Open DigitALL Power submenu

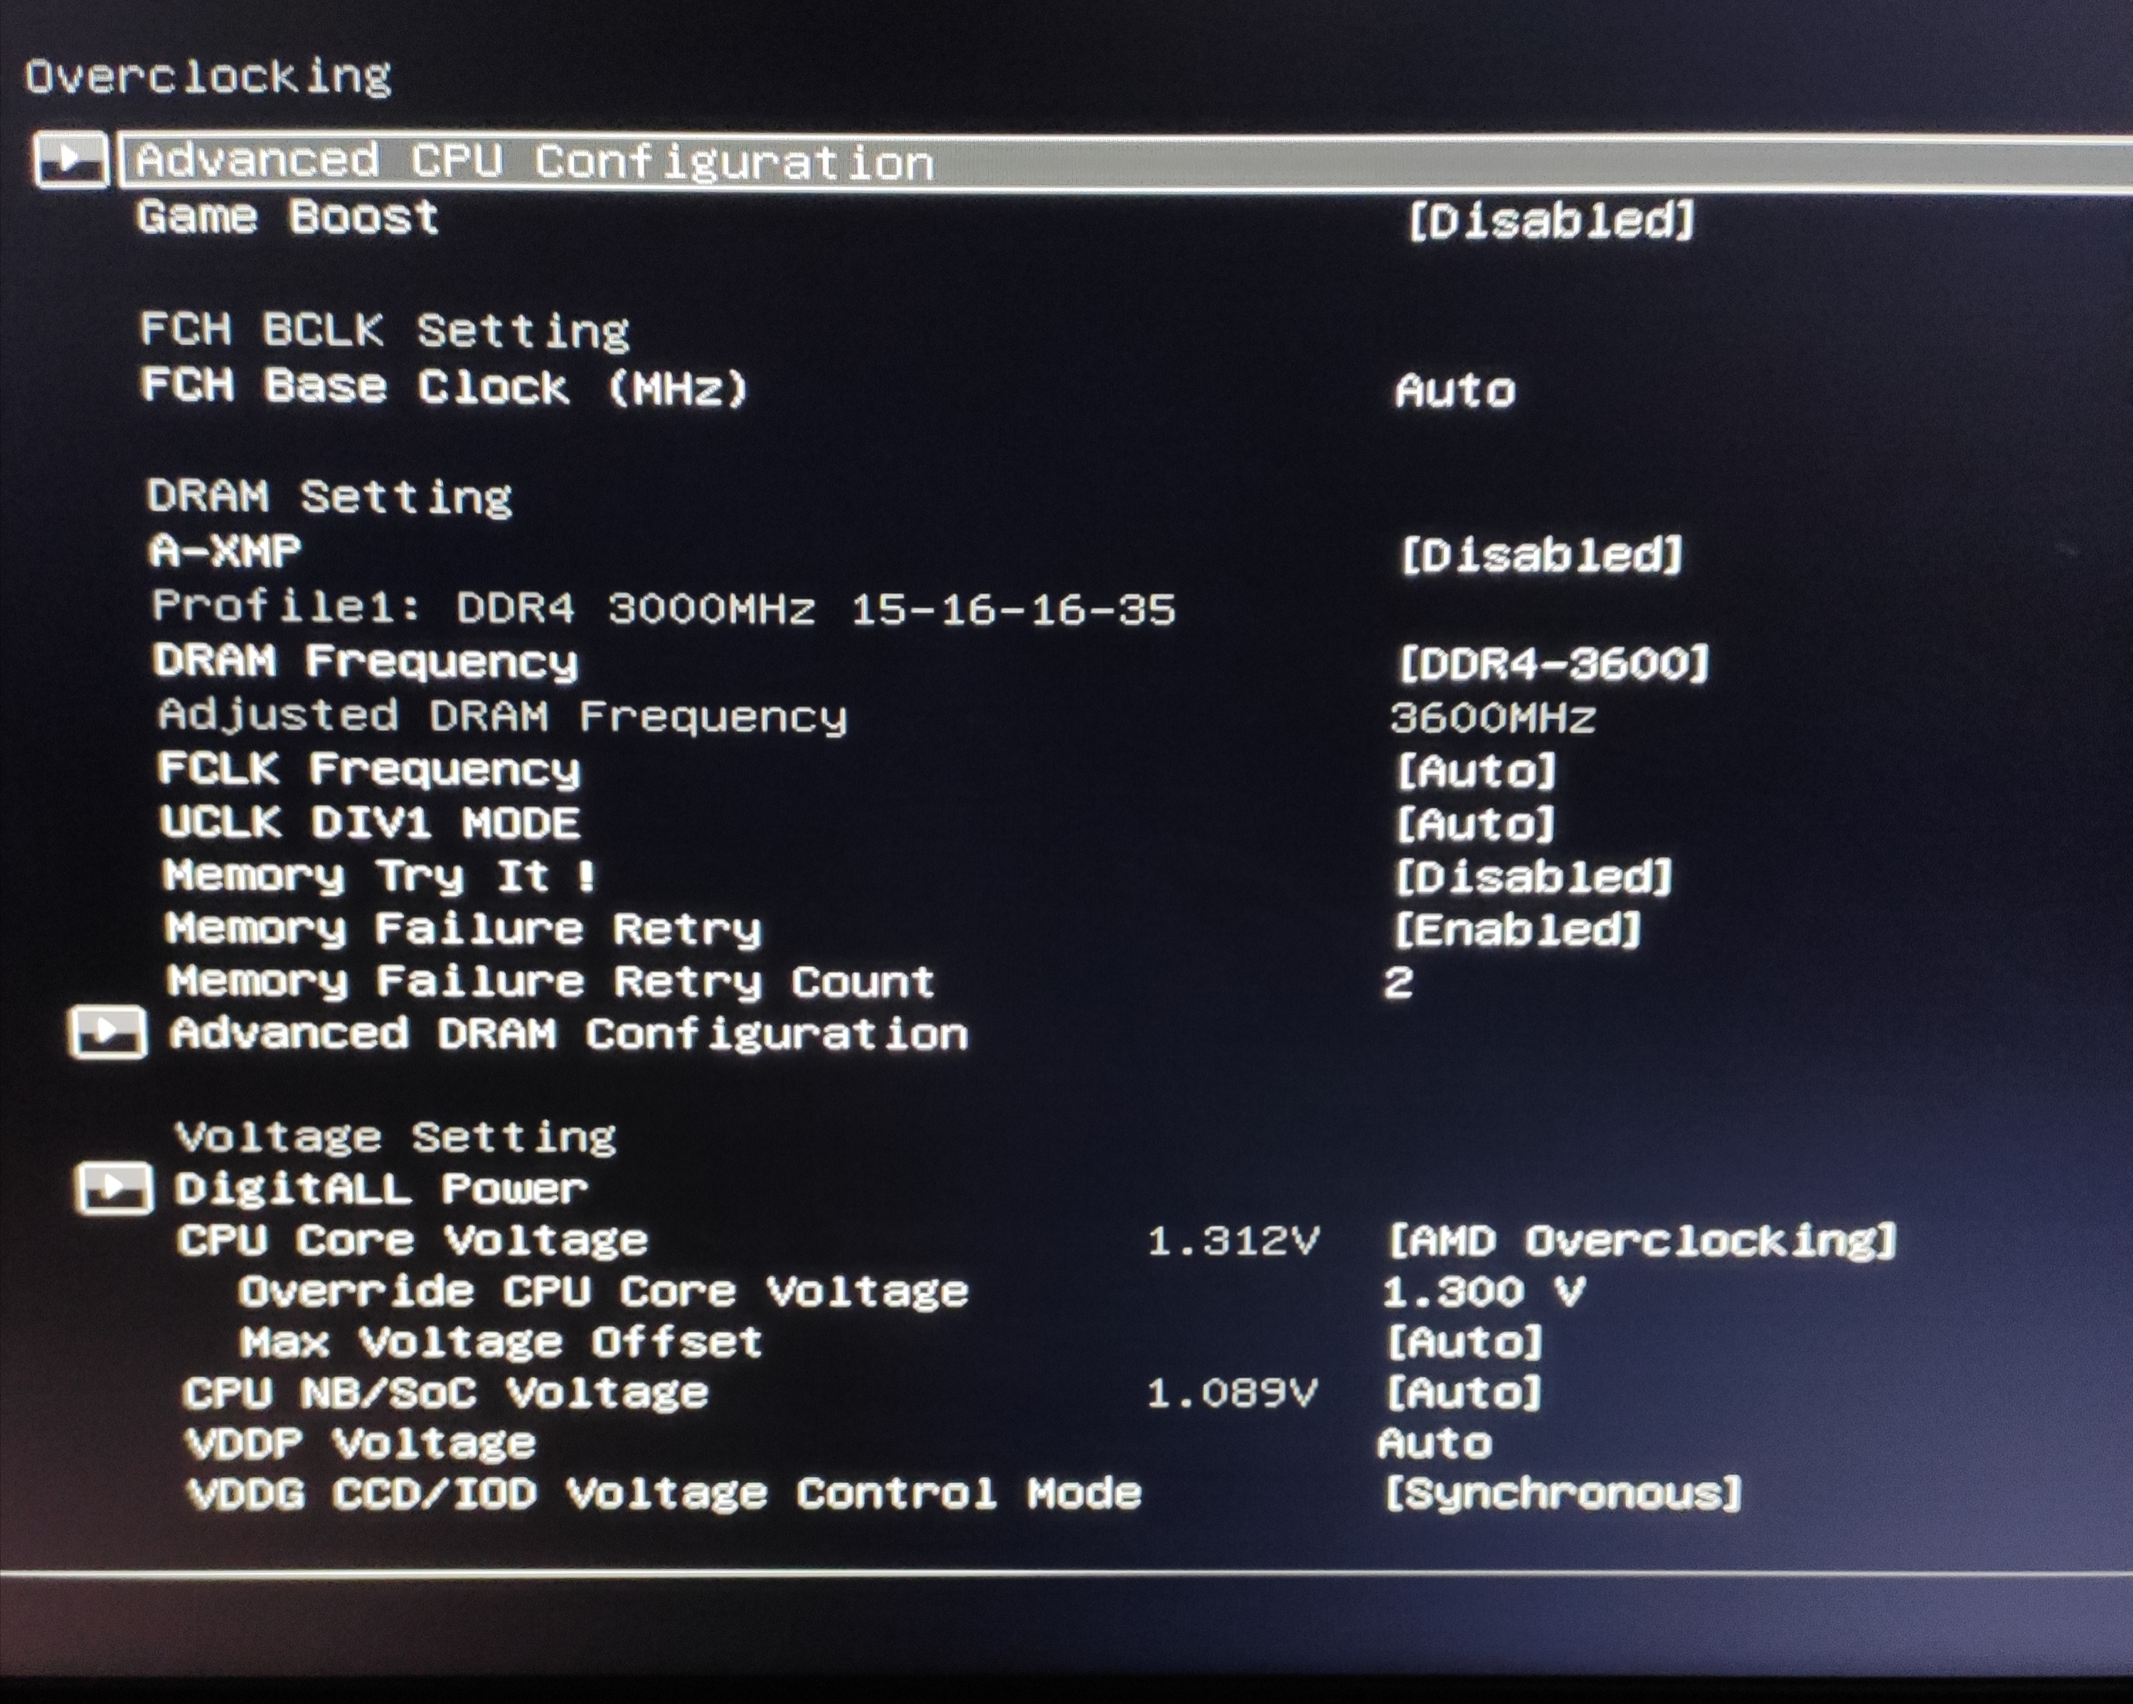(381, 1188)
